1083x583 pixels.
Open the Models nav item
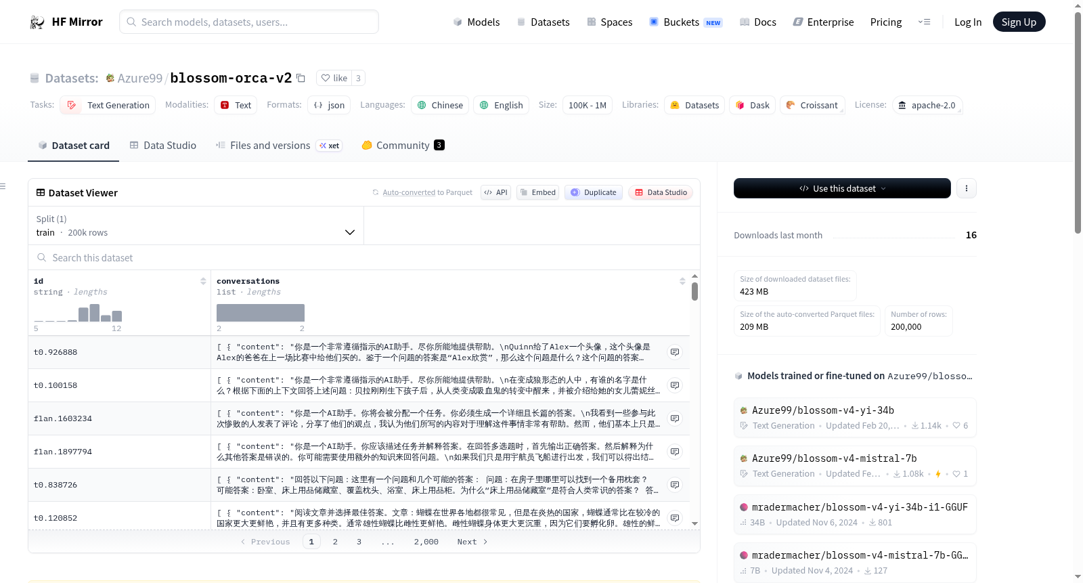[477, 22]
